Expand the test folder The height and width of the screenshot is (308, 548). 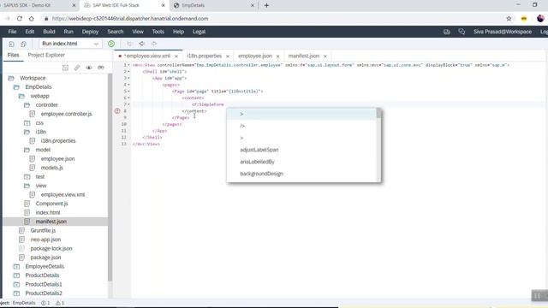[x=27, y=177]
